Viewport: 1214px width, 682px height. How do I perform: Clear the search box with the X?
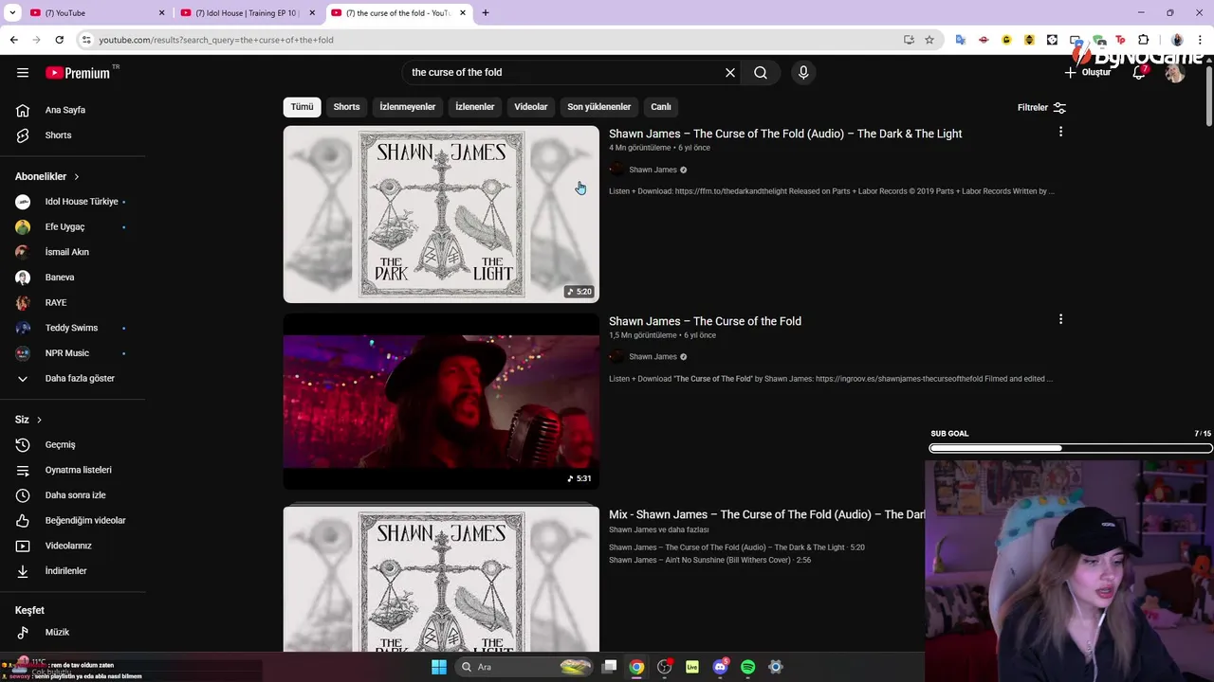(730, 73)
